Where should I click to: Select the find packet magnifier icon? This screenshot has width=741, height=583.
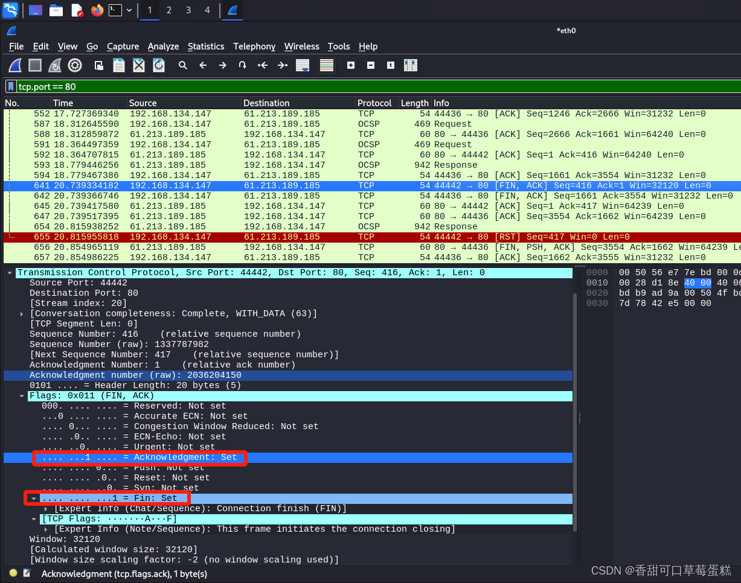click(x=183, y=65)
